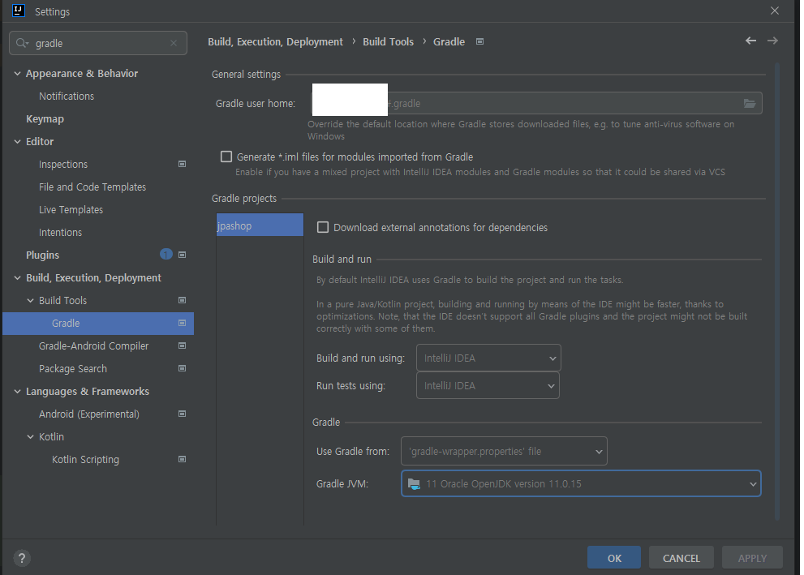
Task: Open the Run tests using dropdown
Action: click(488, 385)
